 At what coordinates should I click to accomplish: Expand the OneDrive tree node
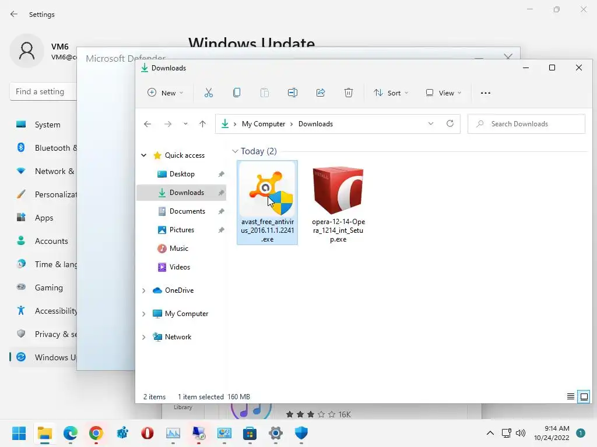click(x=143, y=290)
